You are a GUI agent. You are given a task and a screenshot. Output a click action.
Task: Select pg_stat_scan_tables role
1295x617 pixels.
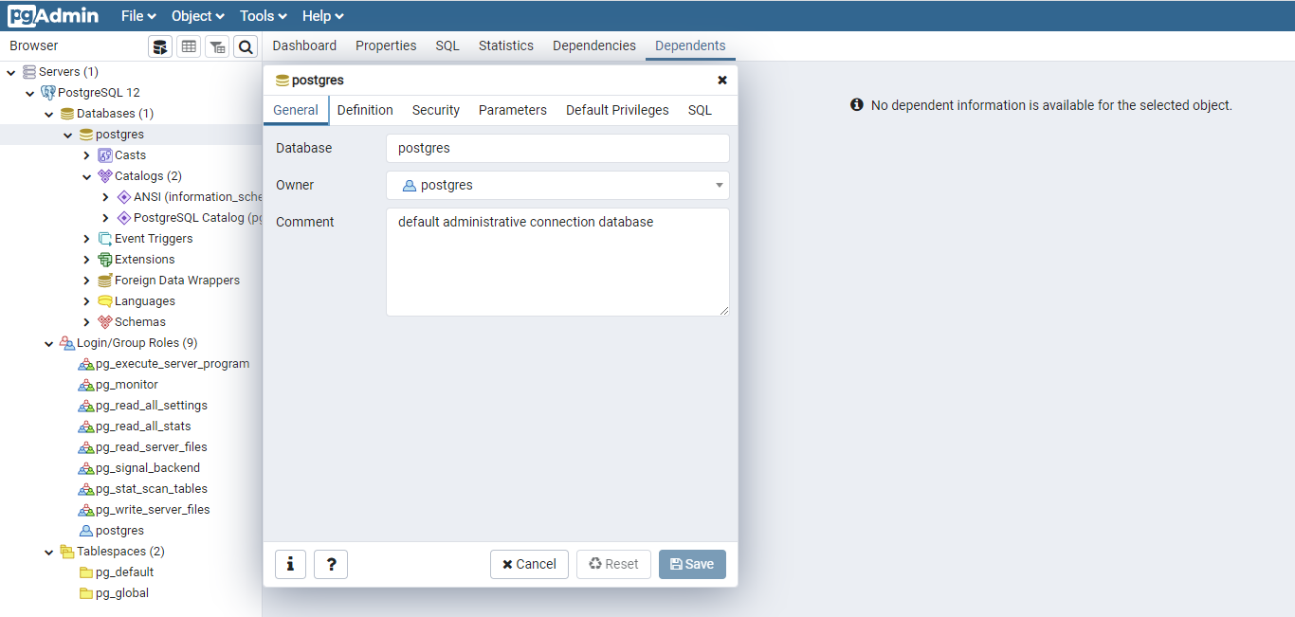point(152,489)
